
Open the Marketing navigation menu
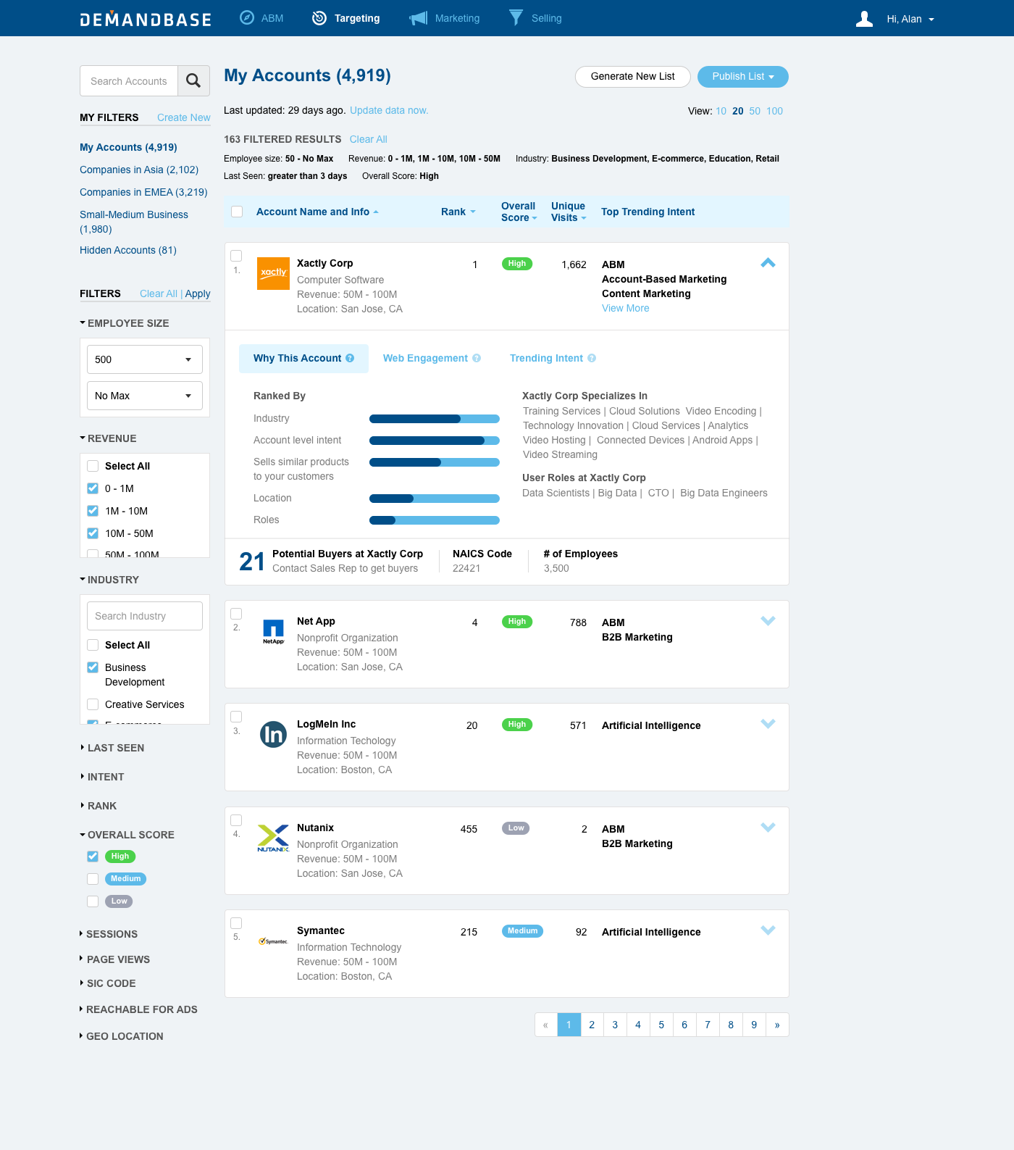point(444,18)
